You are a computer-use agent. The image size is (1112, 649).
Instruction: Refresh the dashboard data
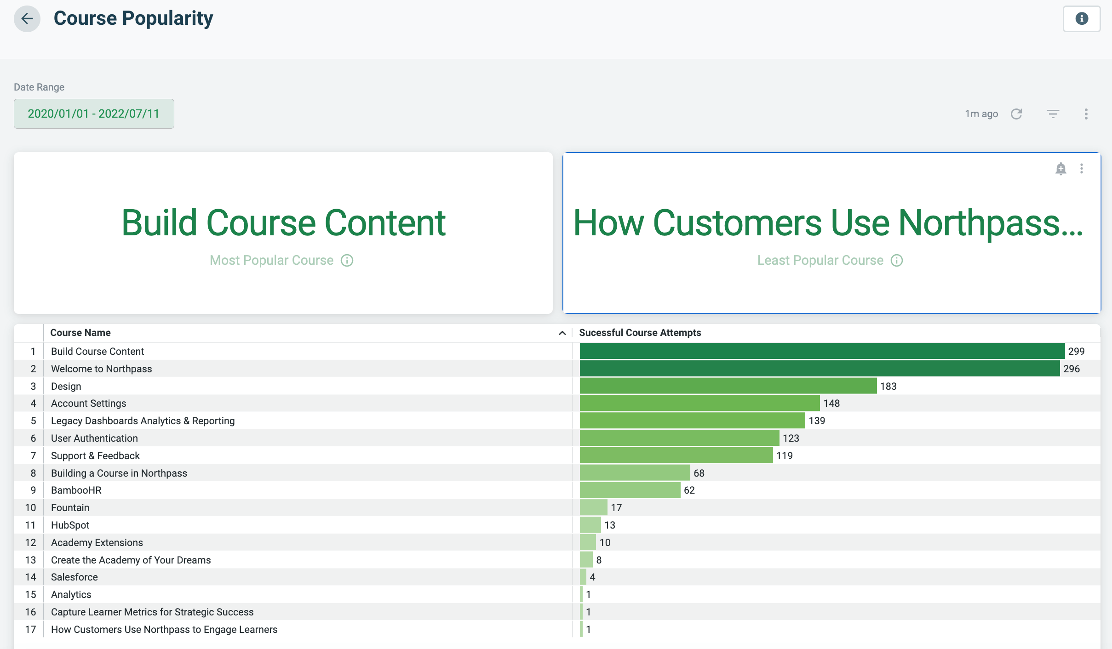(1017, 114)
